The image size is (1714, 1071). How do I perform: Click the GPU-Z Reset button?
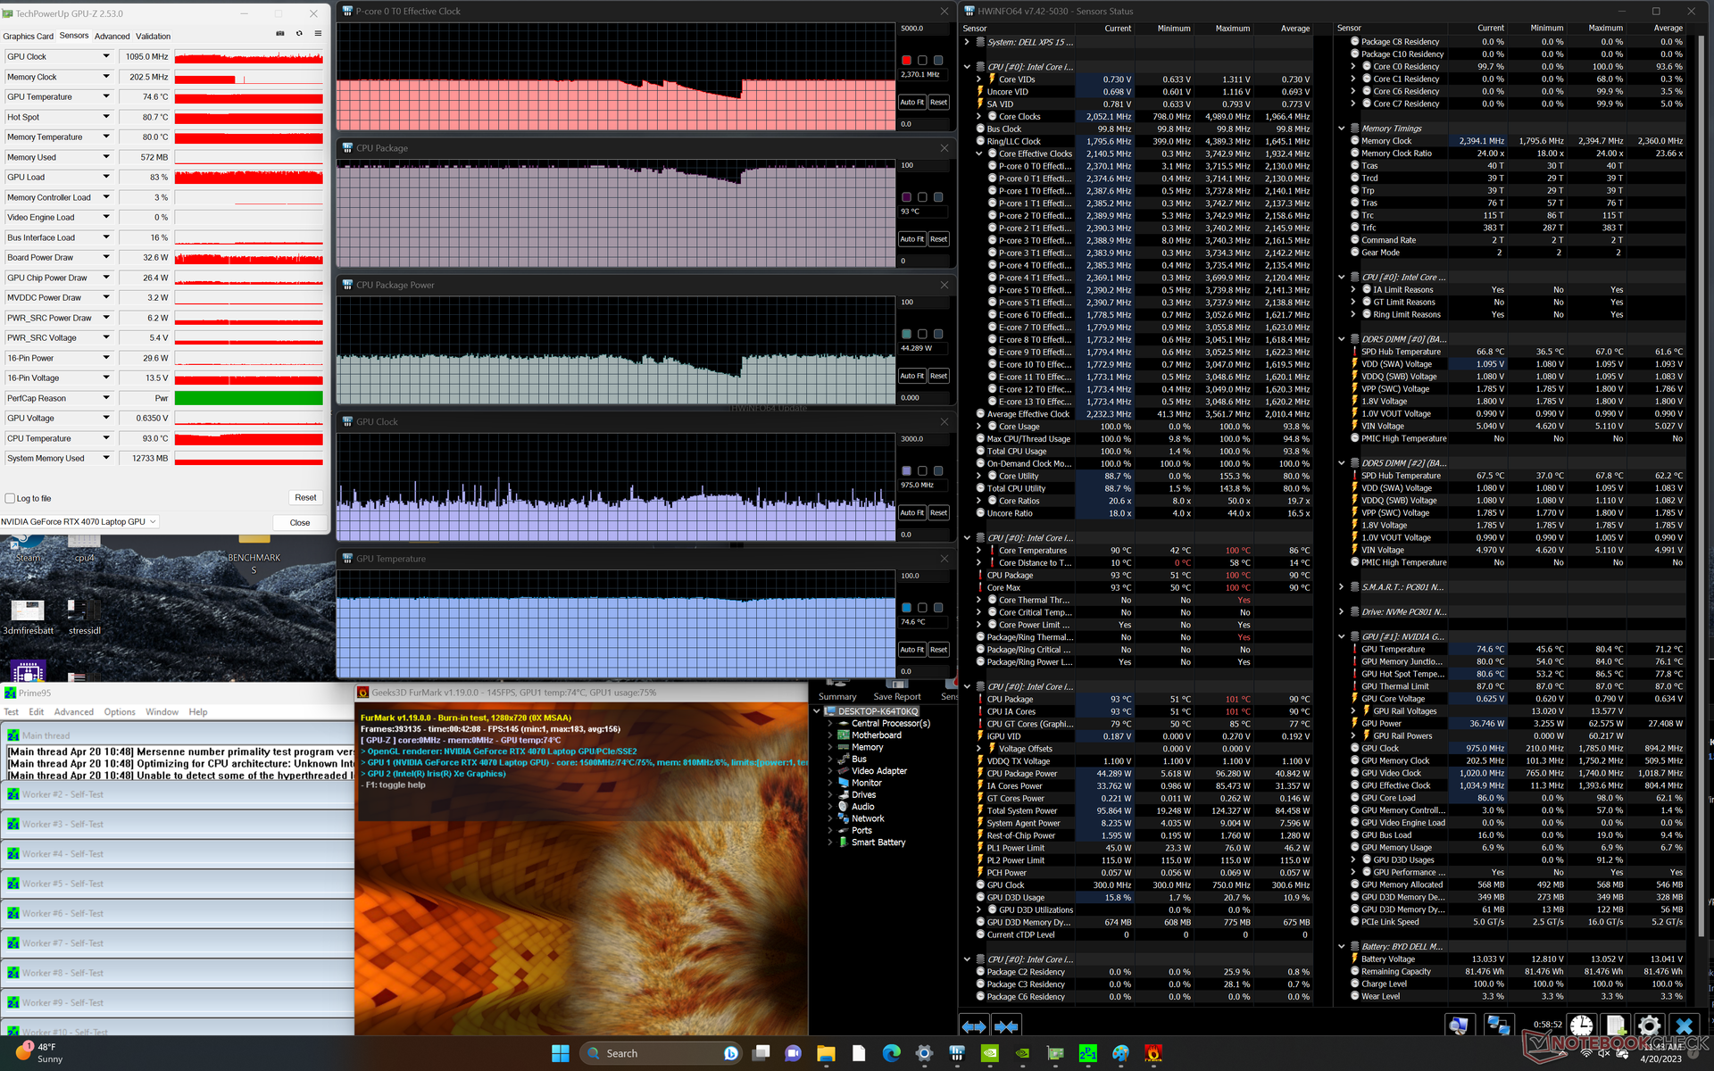[305, 498]
